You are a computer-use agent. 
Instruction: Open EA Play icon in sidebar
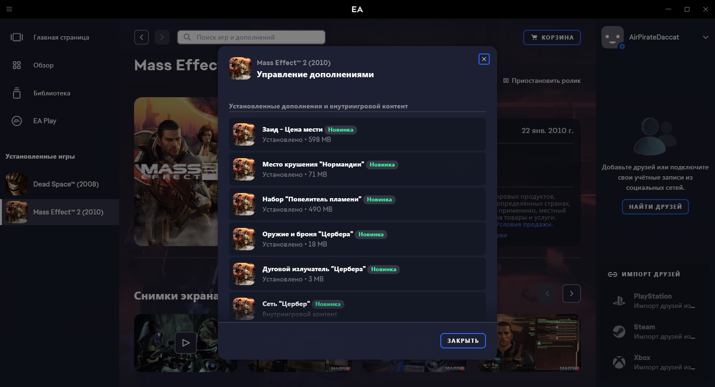click(x=17, y=121)
